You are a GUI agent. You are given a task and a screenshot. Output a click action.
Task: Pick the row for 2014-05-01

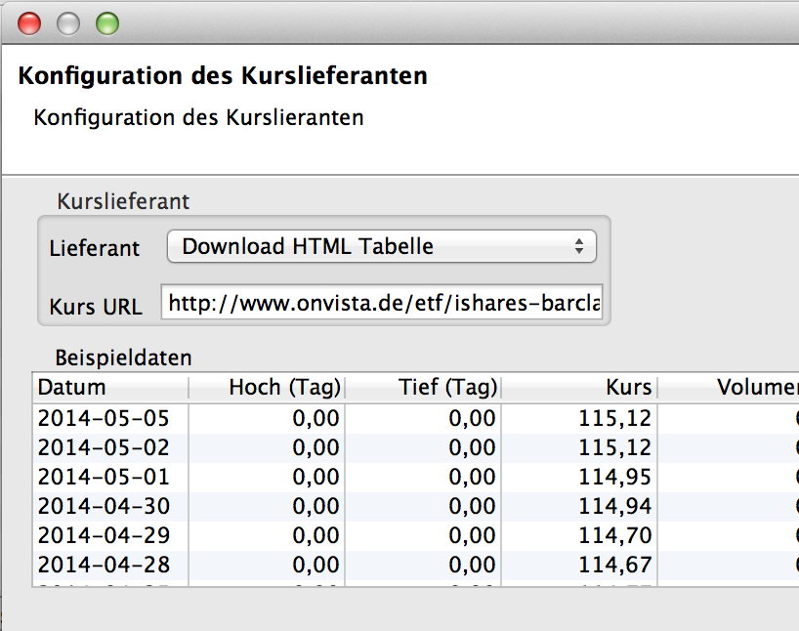[x=104, y=478]
